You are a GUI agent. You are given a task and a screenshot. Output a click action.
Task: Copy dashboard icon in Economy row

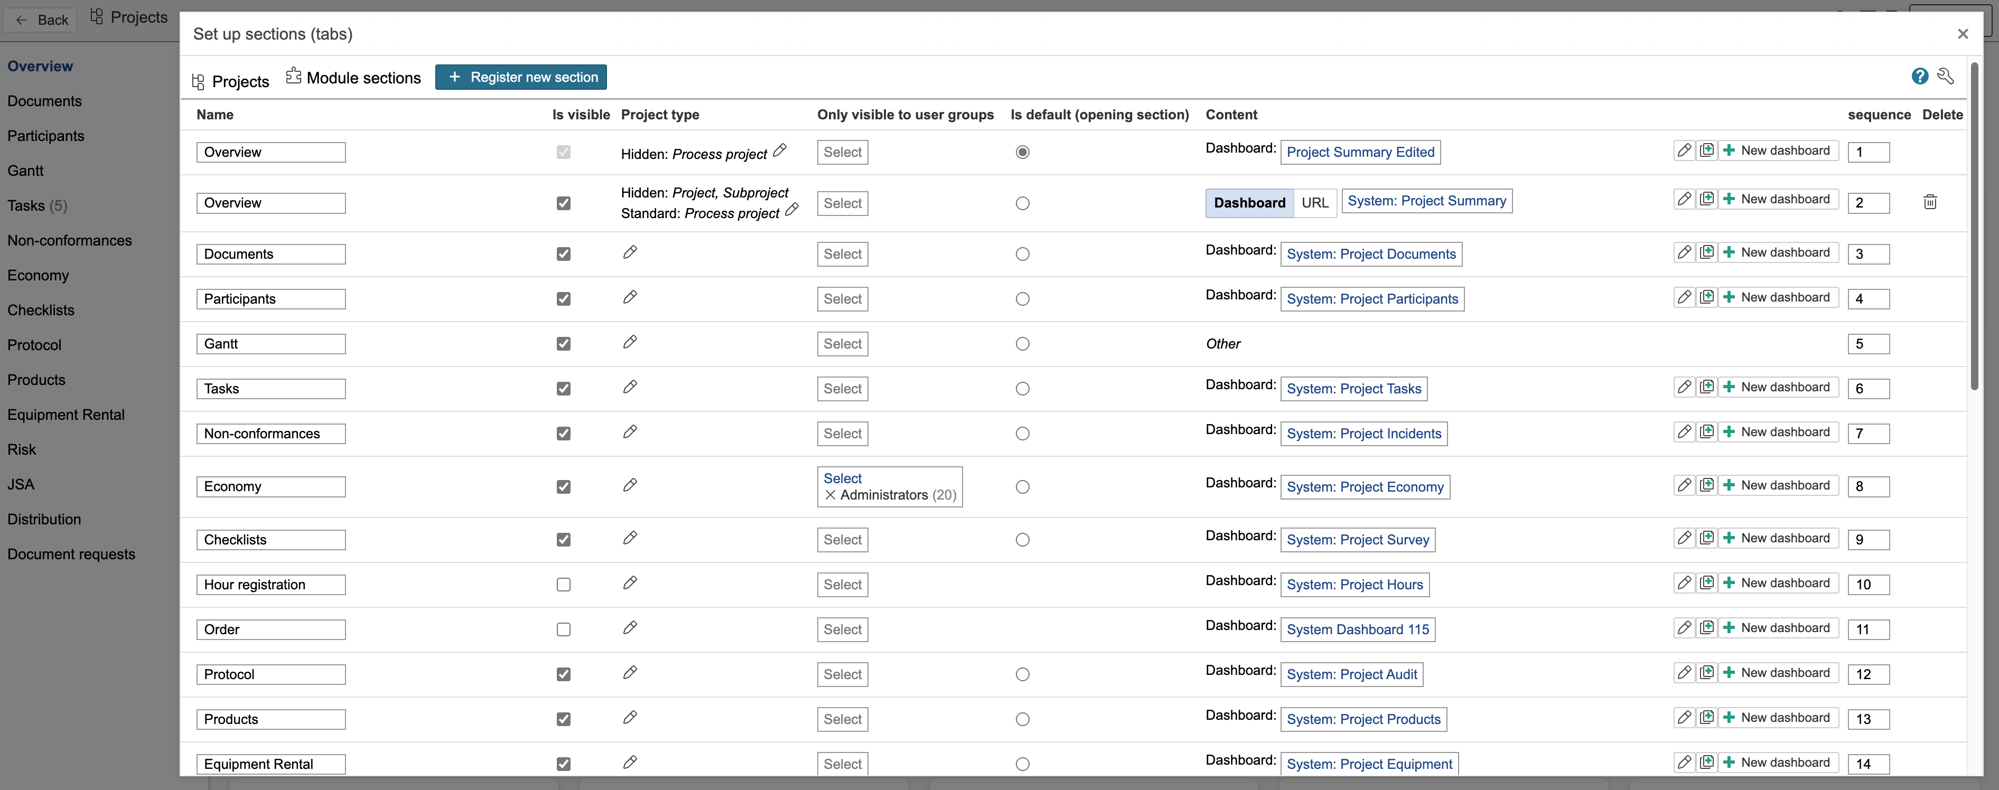[1706, 485]
